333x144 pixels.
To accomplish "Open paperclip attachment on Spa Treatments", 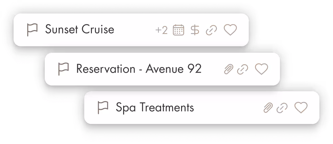I will tap(268, 108).
